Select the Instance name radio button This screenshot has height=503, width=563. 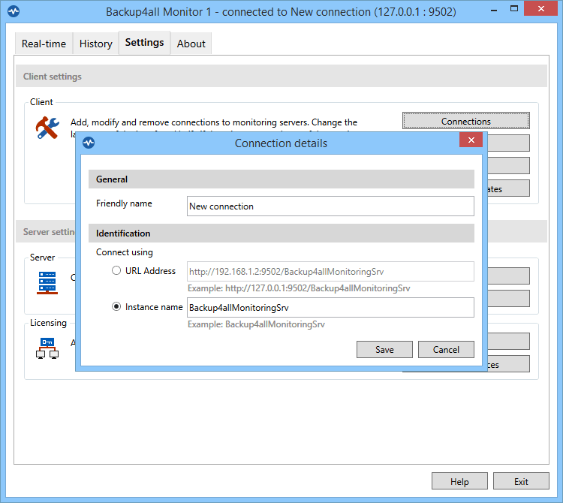point(116,307)
